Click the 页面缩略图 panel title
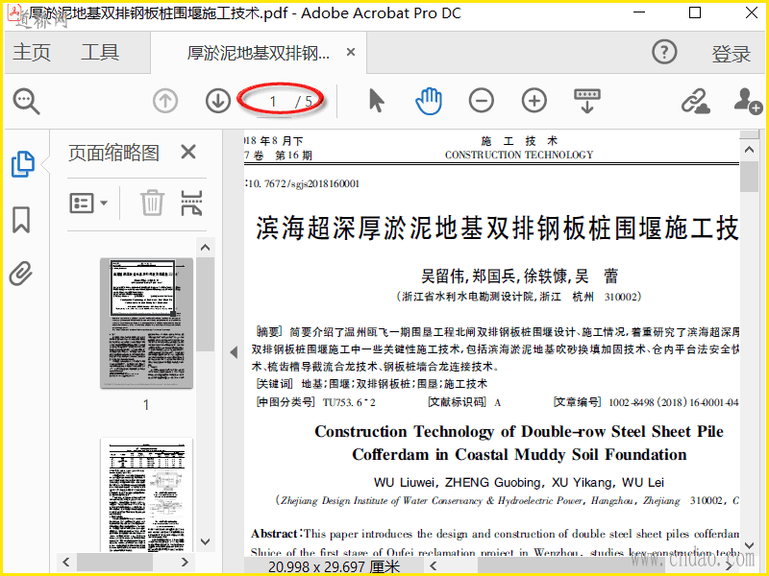Viewport: 769px width, 576px height. click(x=113, y=153)
